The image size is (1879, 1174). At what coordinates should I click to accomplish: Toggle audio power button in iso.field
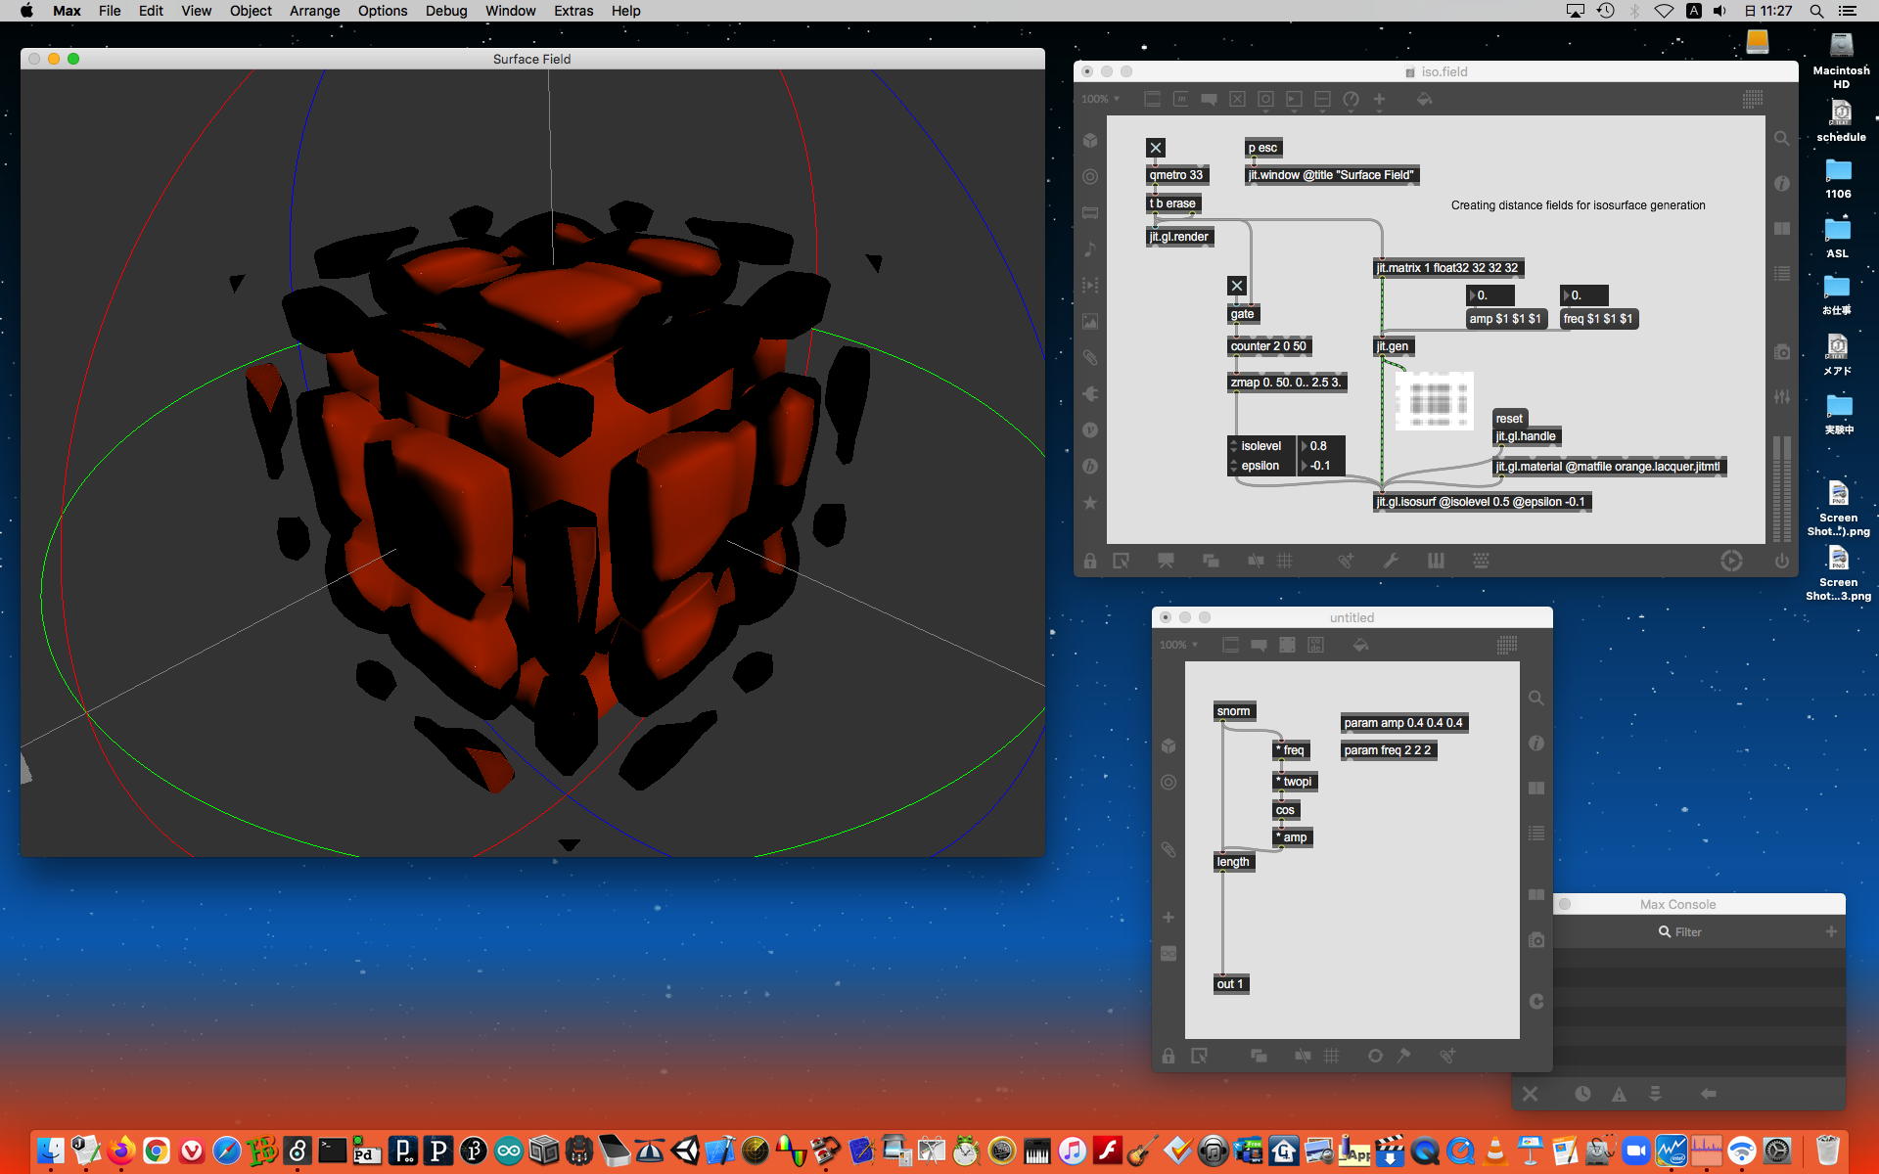point(1781,561)
